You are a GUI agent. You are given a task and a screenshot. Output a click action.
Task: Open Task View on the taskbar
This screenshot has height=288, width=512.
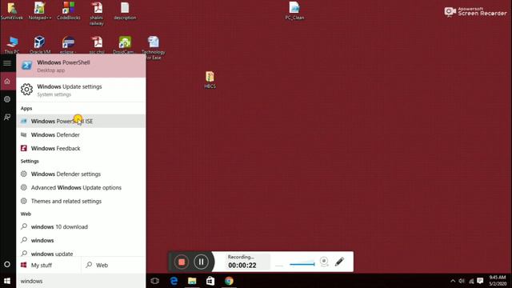pos(154,281)
